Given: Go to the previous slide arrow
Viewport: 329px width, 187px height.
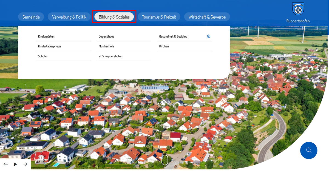Looking at the screenshot, I should pyautogui.click(x=6, y=164).
